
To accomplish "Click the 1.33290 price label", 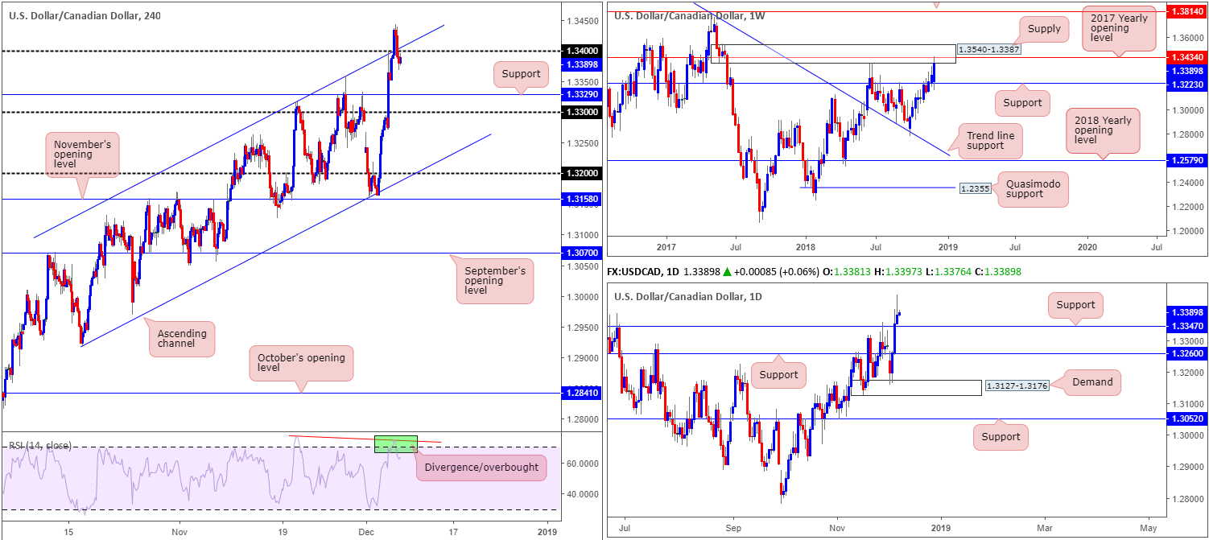I will [x=582, y=95].
